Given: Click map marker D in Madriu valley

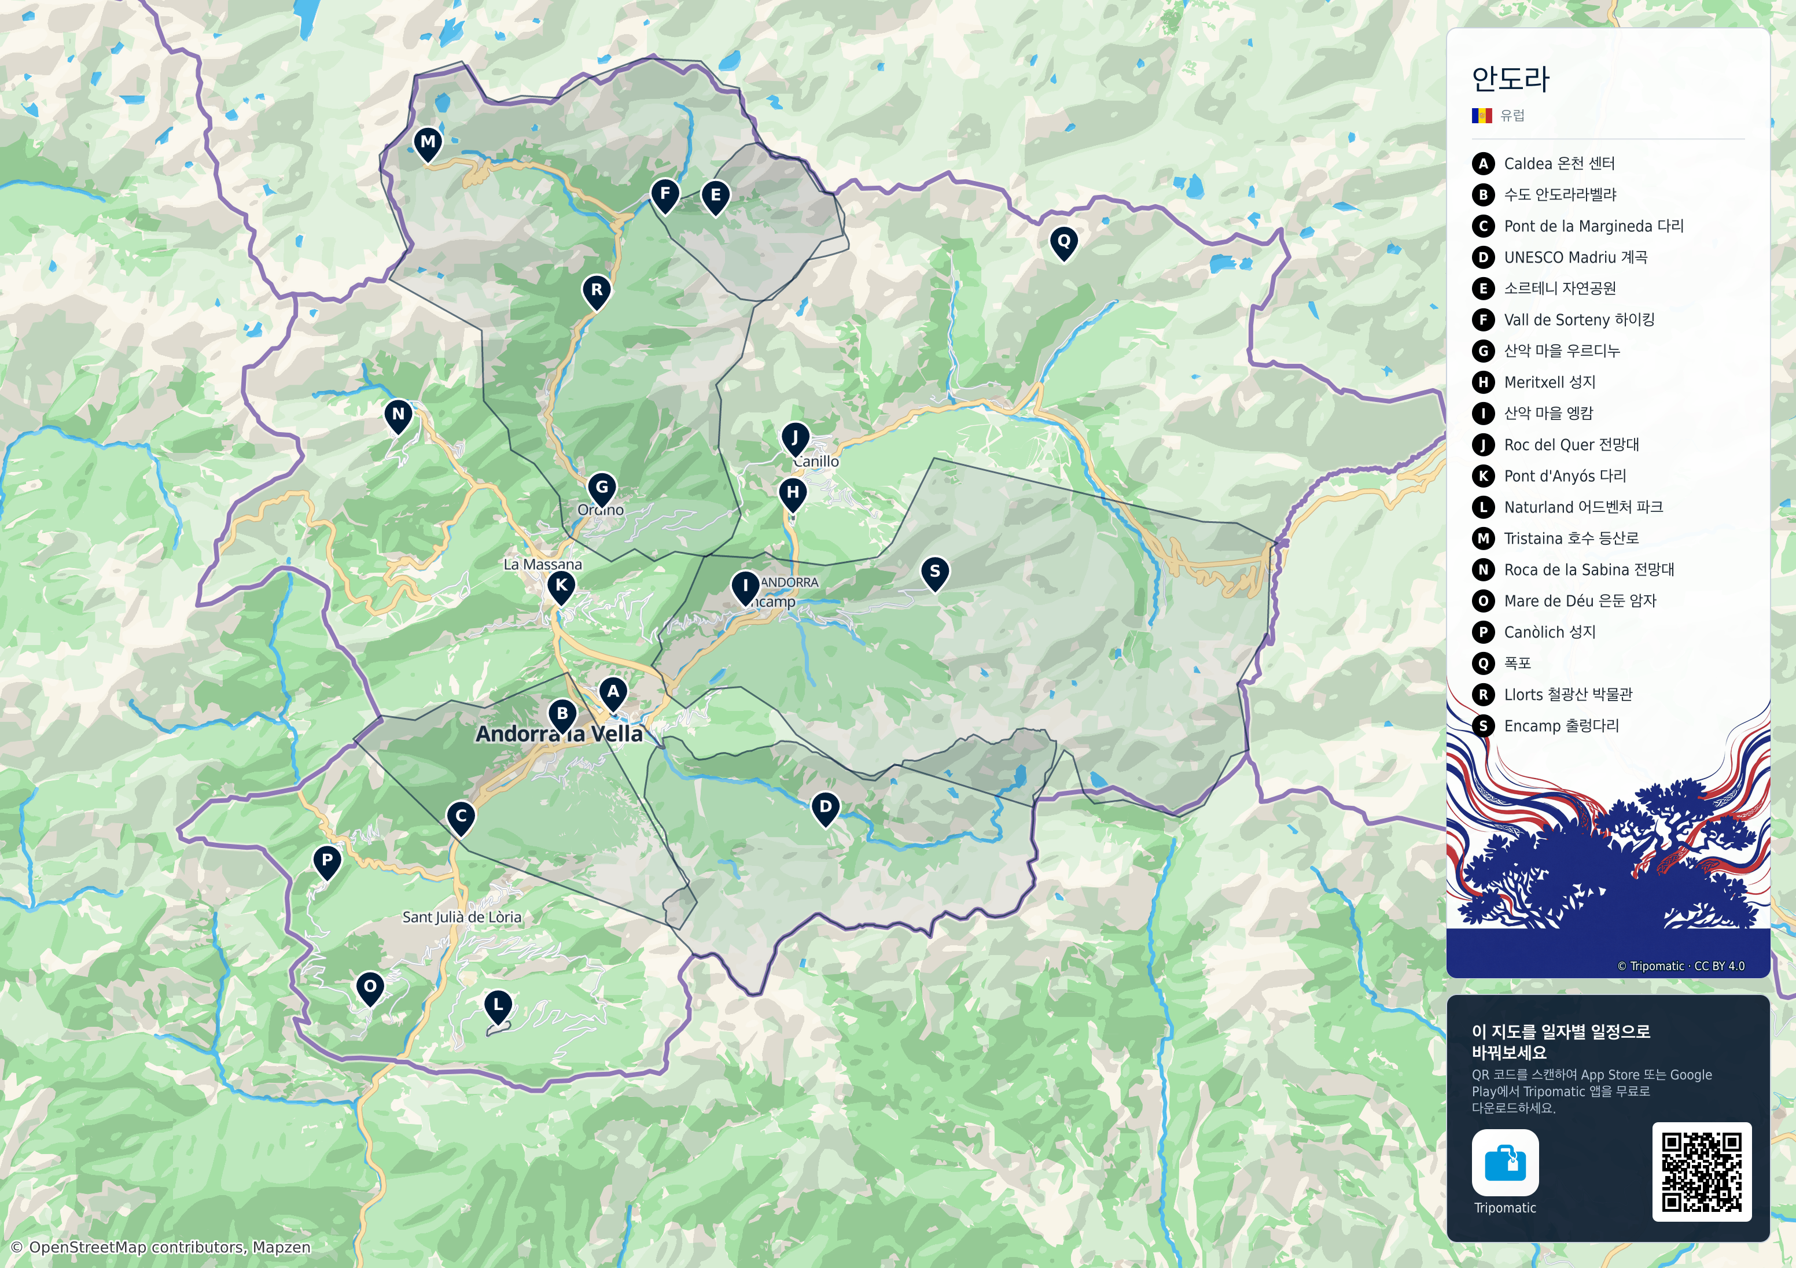Looking at the screenshot, I should 825,808.
